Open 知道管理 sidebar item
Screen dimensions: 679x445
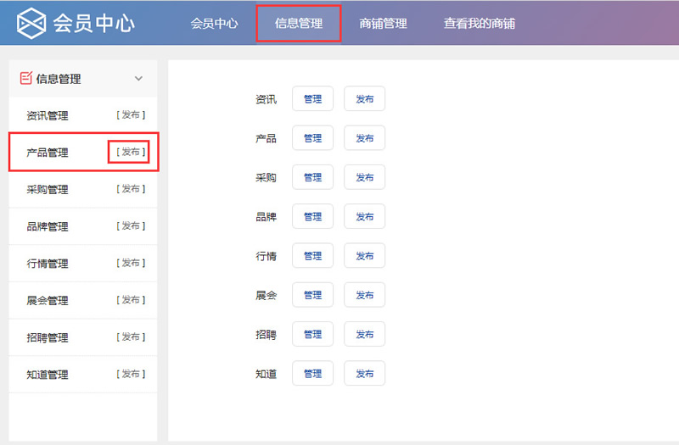coord(48,375)
